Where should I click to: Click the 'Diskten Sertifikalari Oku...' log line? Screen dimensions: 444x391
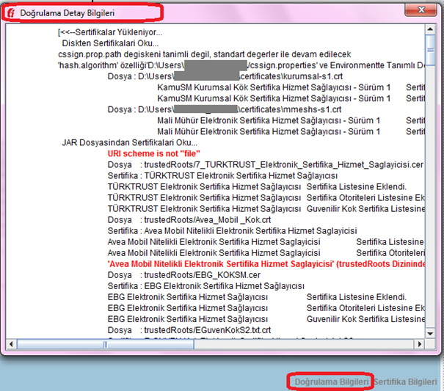110,43
